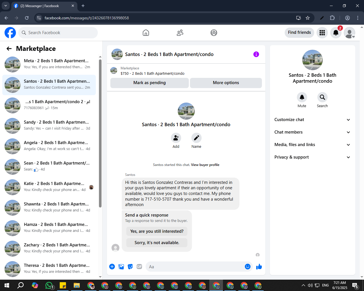Open the View buyer profile link
Screen dimensions: 364x291
(205, 165)
